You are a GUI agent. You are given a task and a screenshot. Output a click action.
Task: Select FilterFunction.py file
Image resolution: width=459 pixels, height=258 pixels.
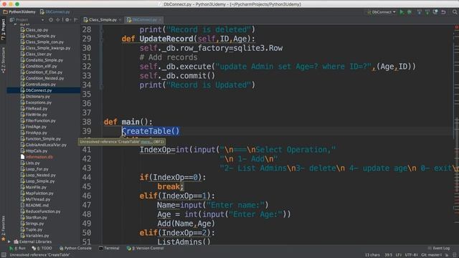40,120
